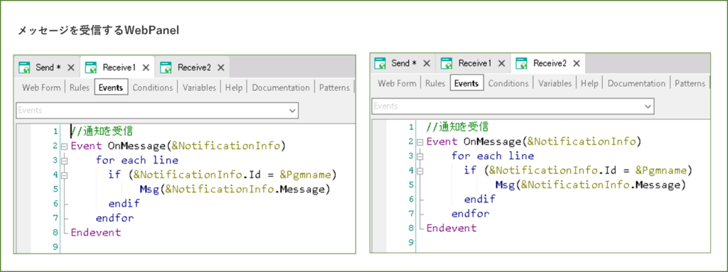
Task: Close the Receive1 tab in right window
Action: (x=501, y=63)
